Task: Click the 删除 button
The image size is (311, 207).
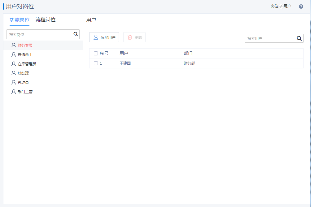Action: tap(134, 37)
